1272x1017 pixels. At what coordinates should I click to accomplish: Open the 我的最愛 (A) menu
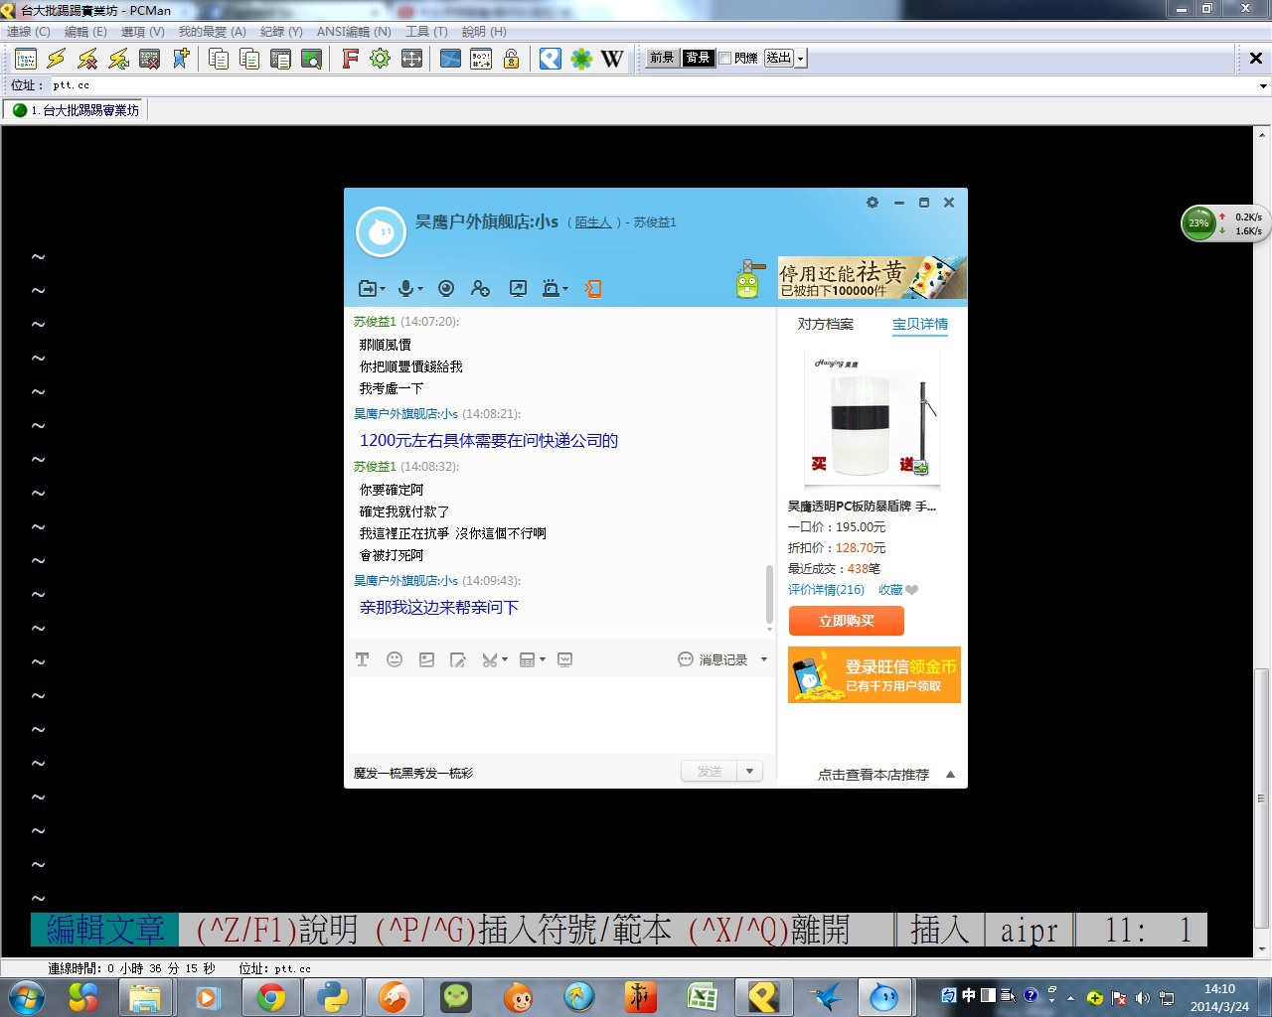tap(212, 32)
